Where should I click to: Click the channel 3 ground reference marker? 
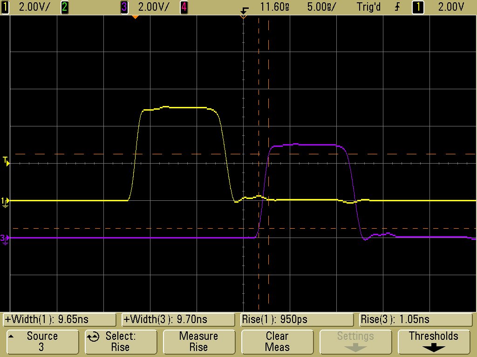5,238
